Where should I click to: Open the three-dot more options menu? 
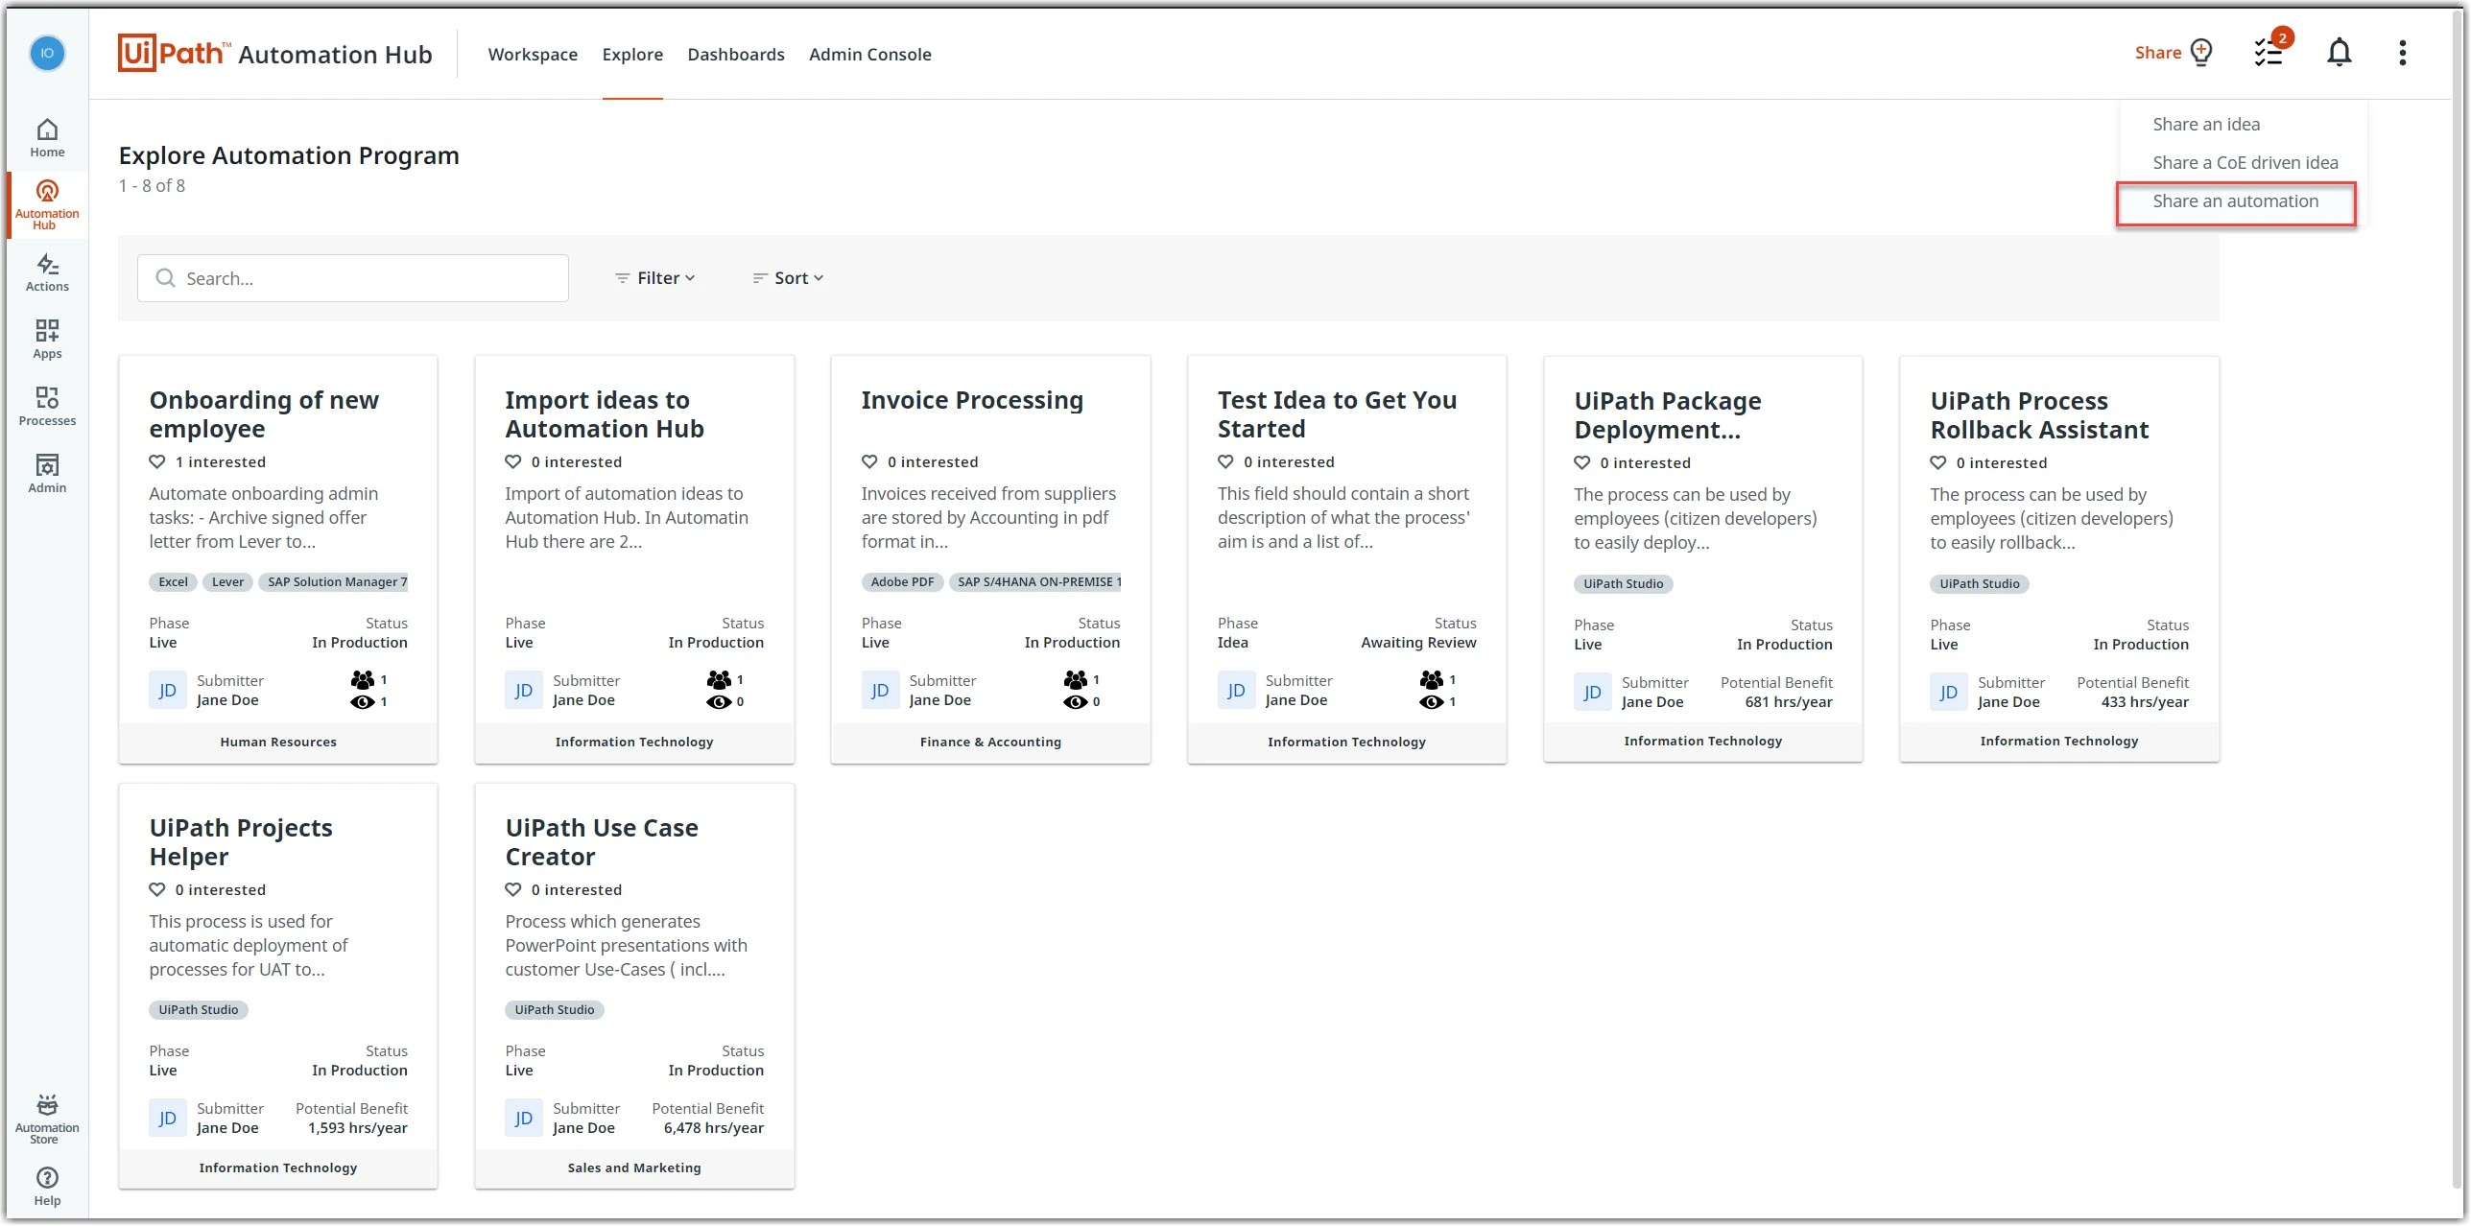[x=2402, y=53]
